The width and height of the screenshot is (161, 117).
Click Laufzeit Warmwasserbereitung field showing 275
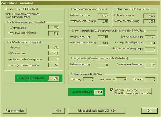pos(103,22)
